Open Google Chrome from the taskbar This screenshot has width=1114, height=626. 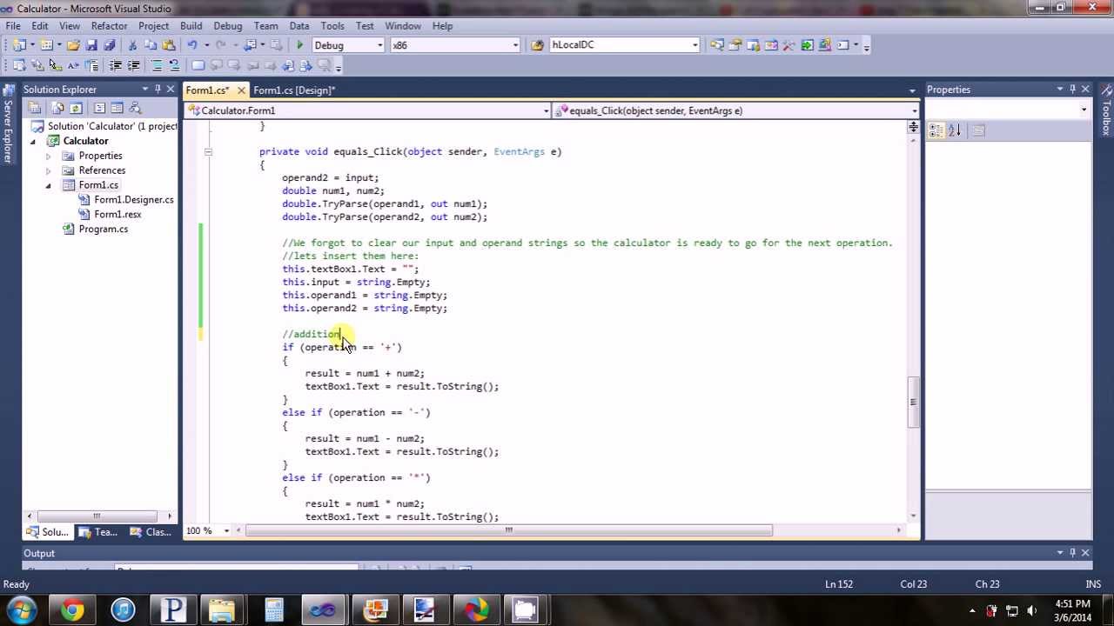[73, 610]
